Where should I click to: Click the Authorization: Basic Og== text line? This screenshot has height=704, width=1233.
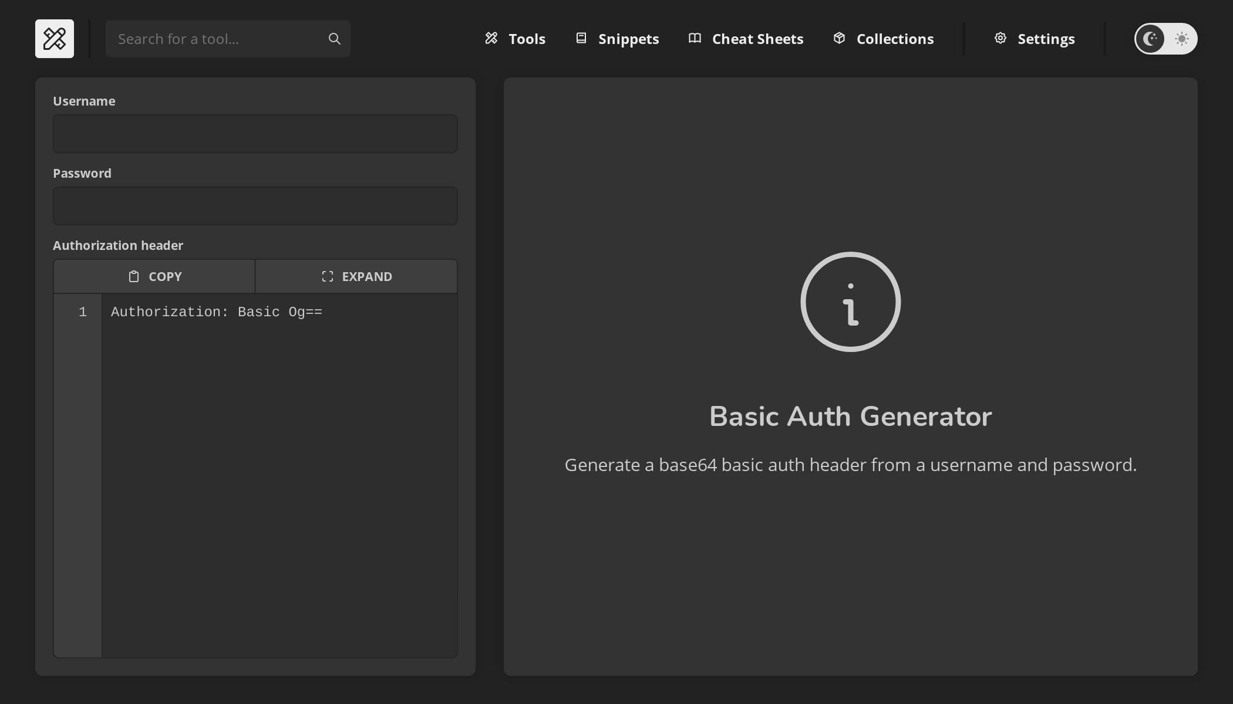(x=217, y=312)
